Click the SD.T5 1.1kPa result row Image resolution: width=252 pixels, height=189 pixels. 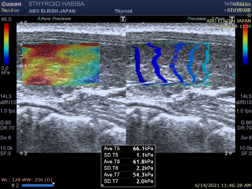coord(128,155)
